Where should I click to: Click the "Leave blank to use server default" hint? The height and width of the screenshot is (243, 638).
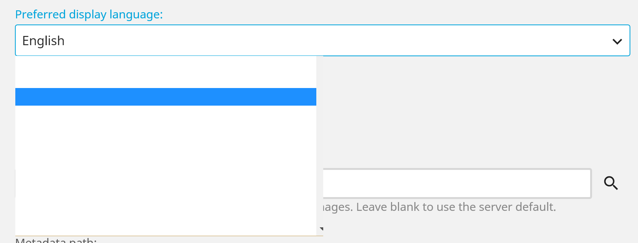tap(456, 207)
